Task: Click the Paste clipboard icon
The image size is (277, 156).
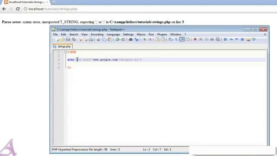Action: tap(110, 39)
